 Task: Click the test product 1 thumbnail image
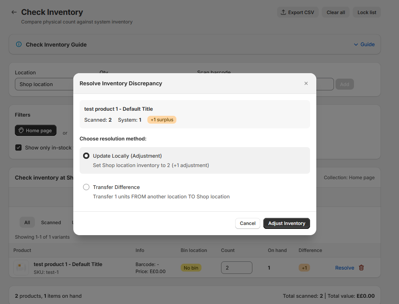tap(21, 268)
